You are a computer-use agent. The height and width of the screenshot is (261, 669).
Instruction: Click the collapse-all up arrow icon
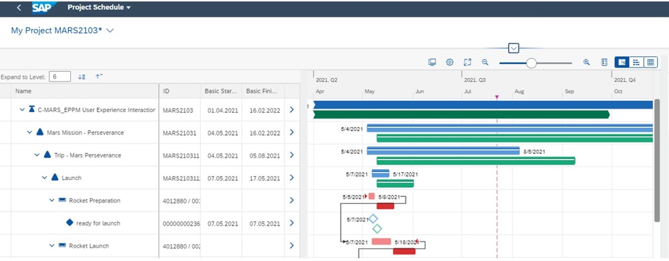(x=99, y=77)
